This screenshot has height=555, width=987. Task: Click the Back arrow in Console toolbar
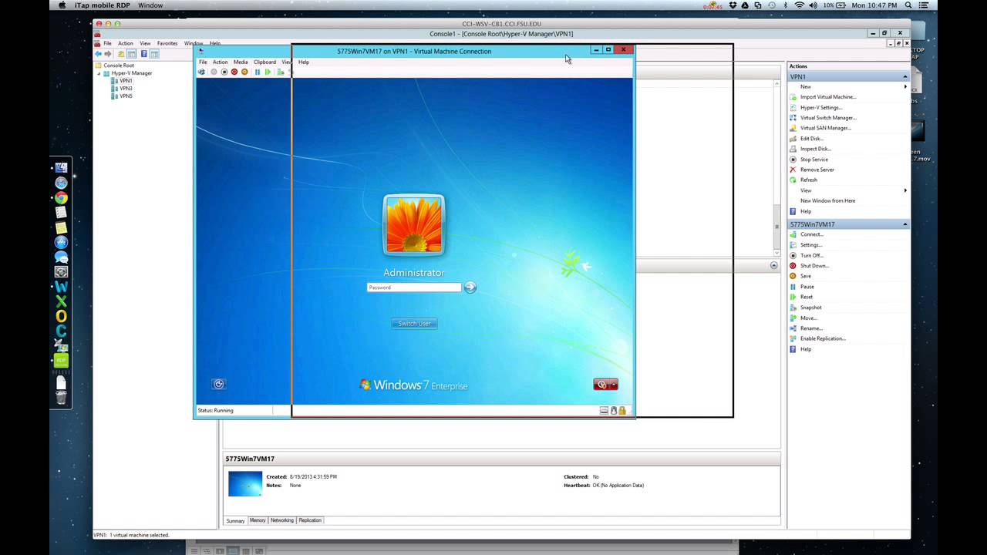[x=98, y=54]
